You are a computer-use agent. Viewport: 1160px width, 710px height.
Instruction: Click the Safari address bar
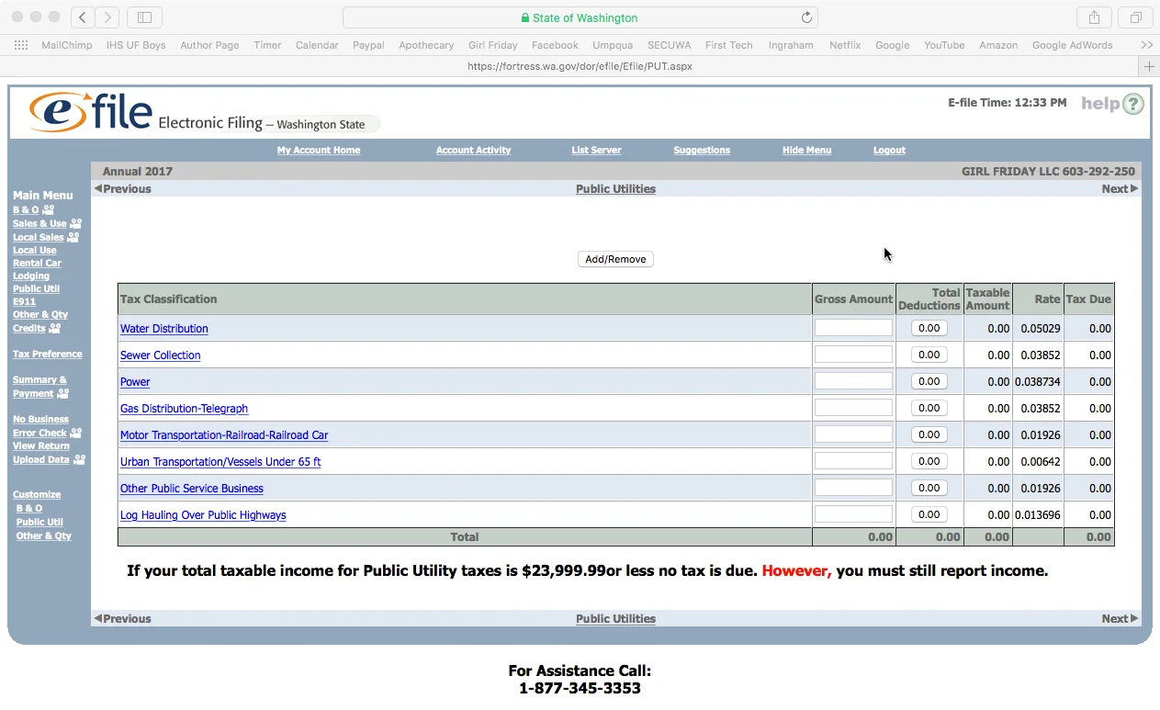tap(580, 17)
